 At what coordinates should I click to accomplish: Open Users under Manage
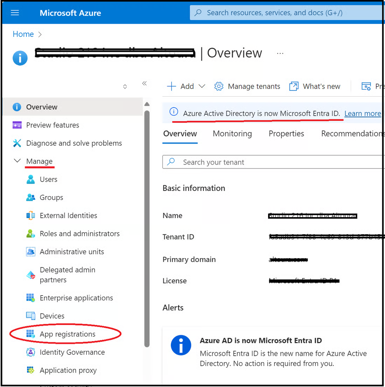point(49,179)
